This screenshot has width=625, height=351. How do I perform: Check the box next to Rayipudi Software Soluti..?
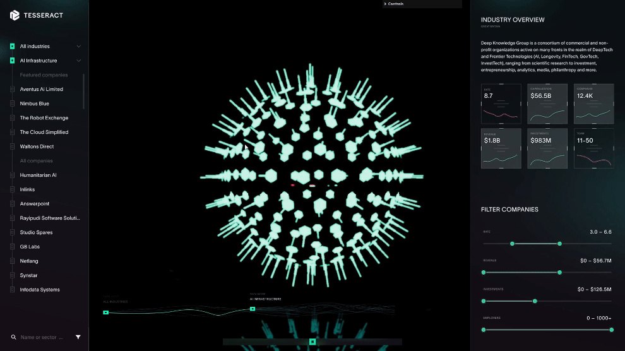[13, 218]
